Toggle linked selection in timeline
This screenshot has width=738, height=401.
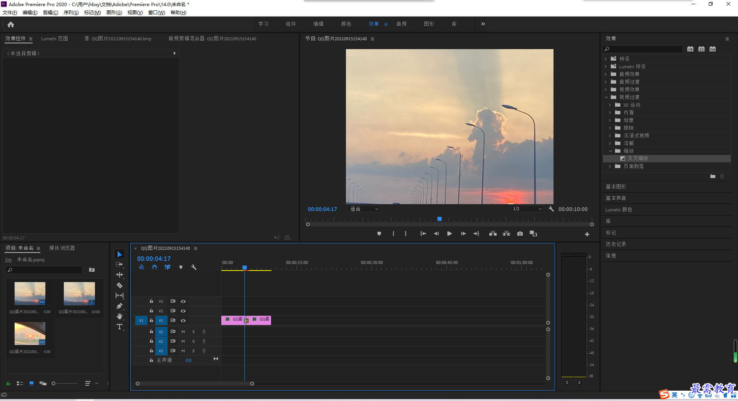coord(168,267)
